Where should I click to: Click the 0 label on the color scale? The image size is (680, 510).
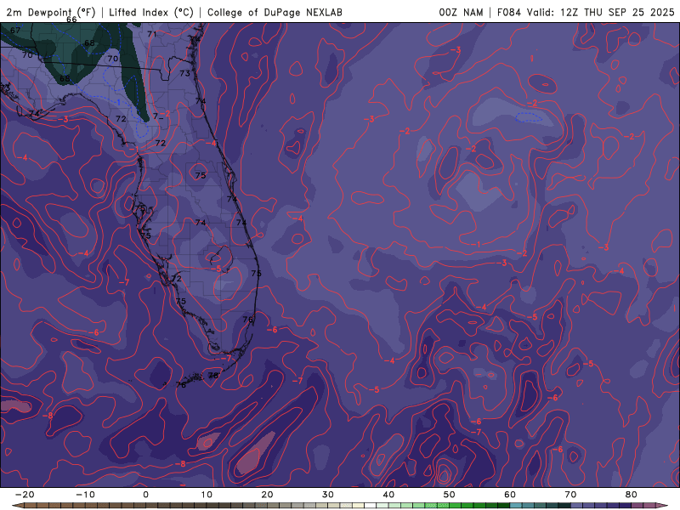145,495
